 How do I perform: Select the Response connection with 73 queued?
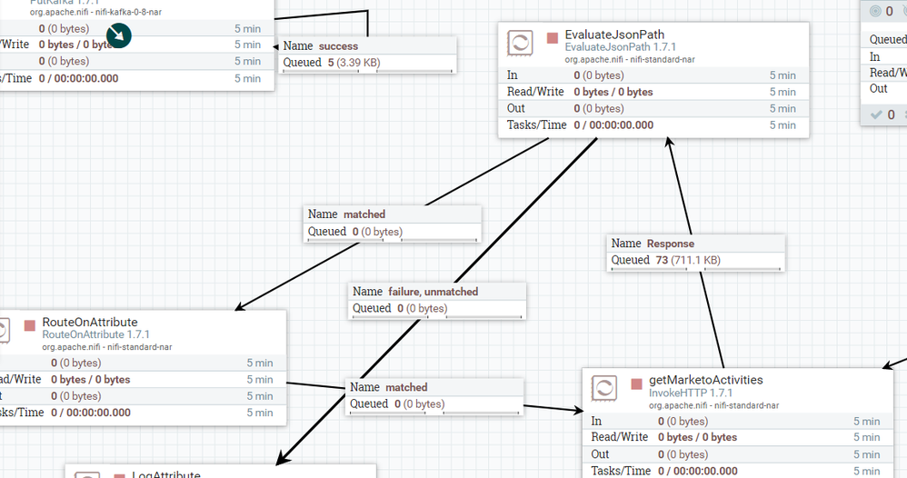[696, 253]
